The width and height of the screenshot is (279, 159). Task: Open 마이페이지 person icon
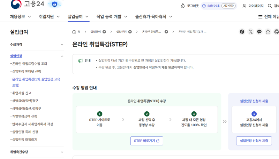pos(244,6)
